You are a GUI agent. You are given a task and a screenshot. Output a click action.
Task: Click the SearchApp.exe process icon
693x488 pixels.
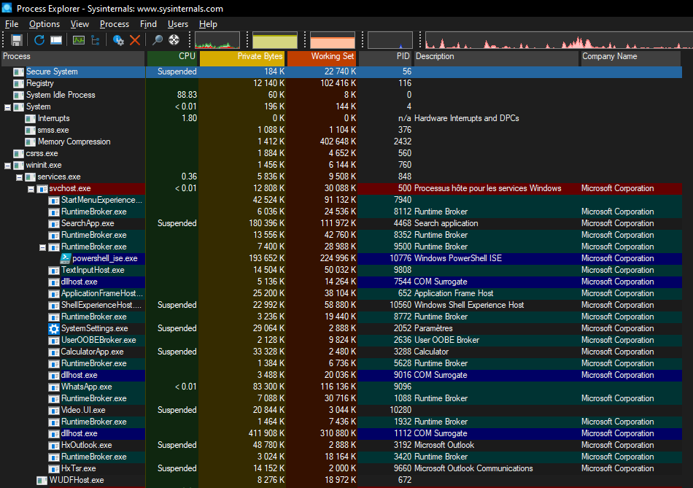click(x=54, y=223)
